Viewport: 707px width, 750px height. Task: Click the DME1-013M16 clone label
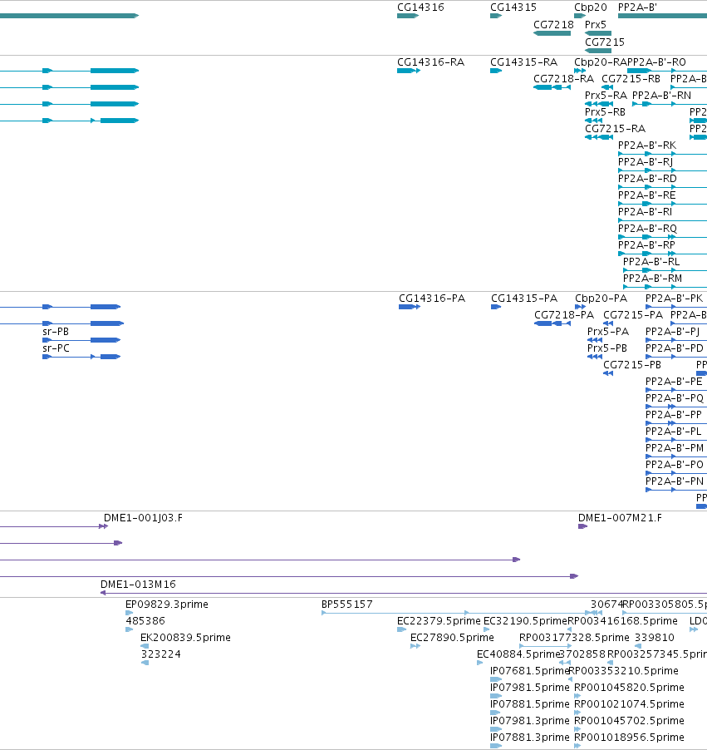[x=138, y=585]
